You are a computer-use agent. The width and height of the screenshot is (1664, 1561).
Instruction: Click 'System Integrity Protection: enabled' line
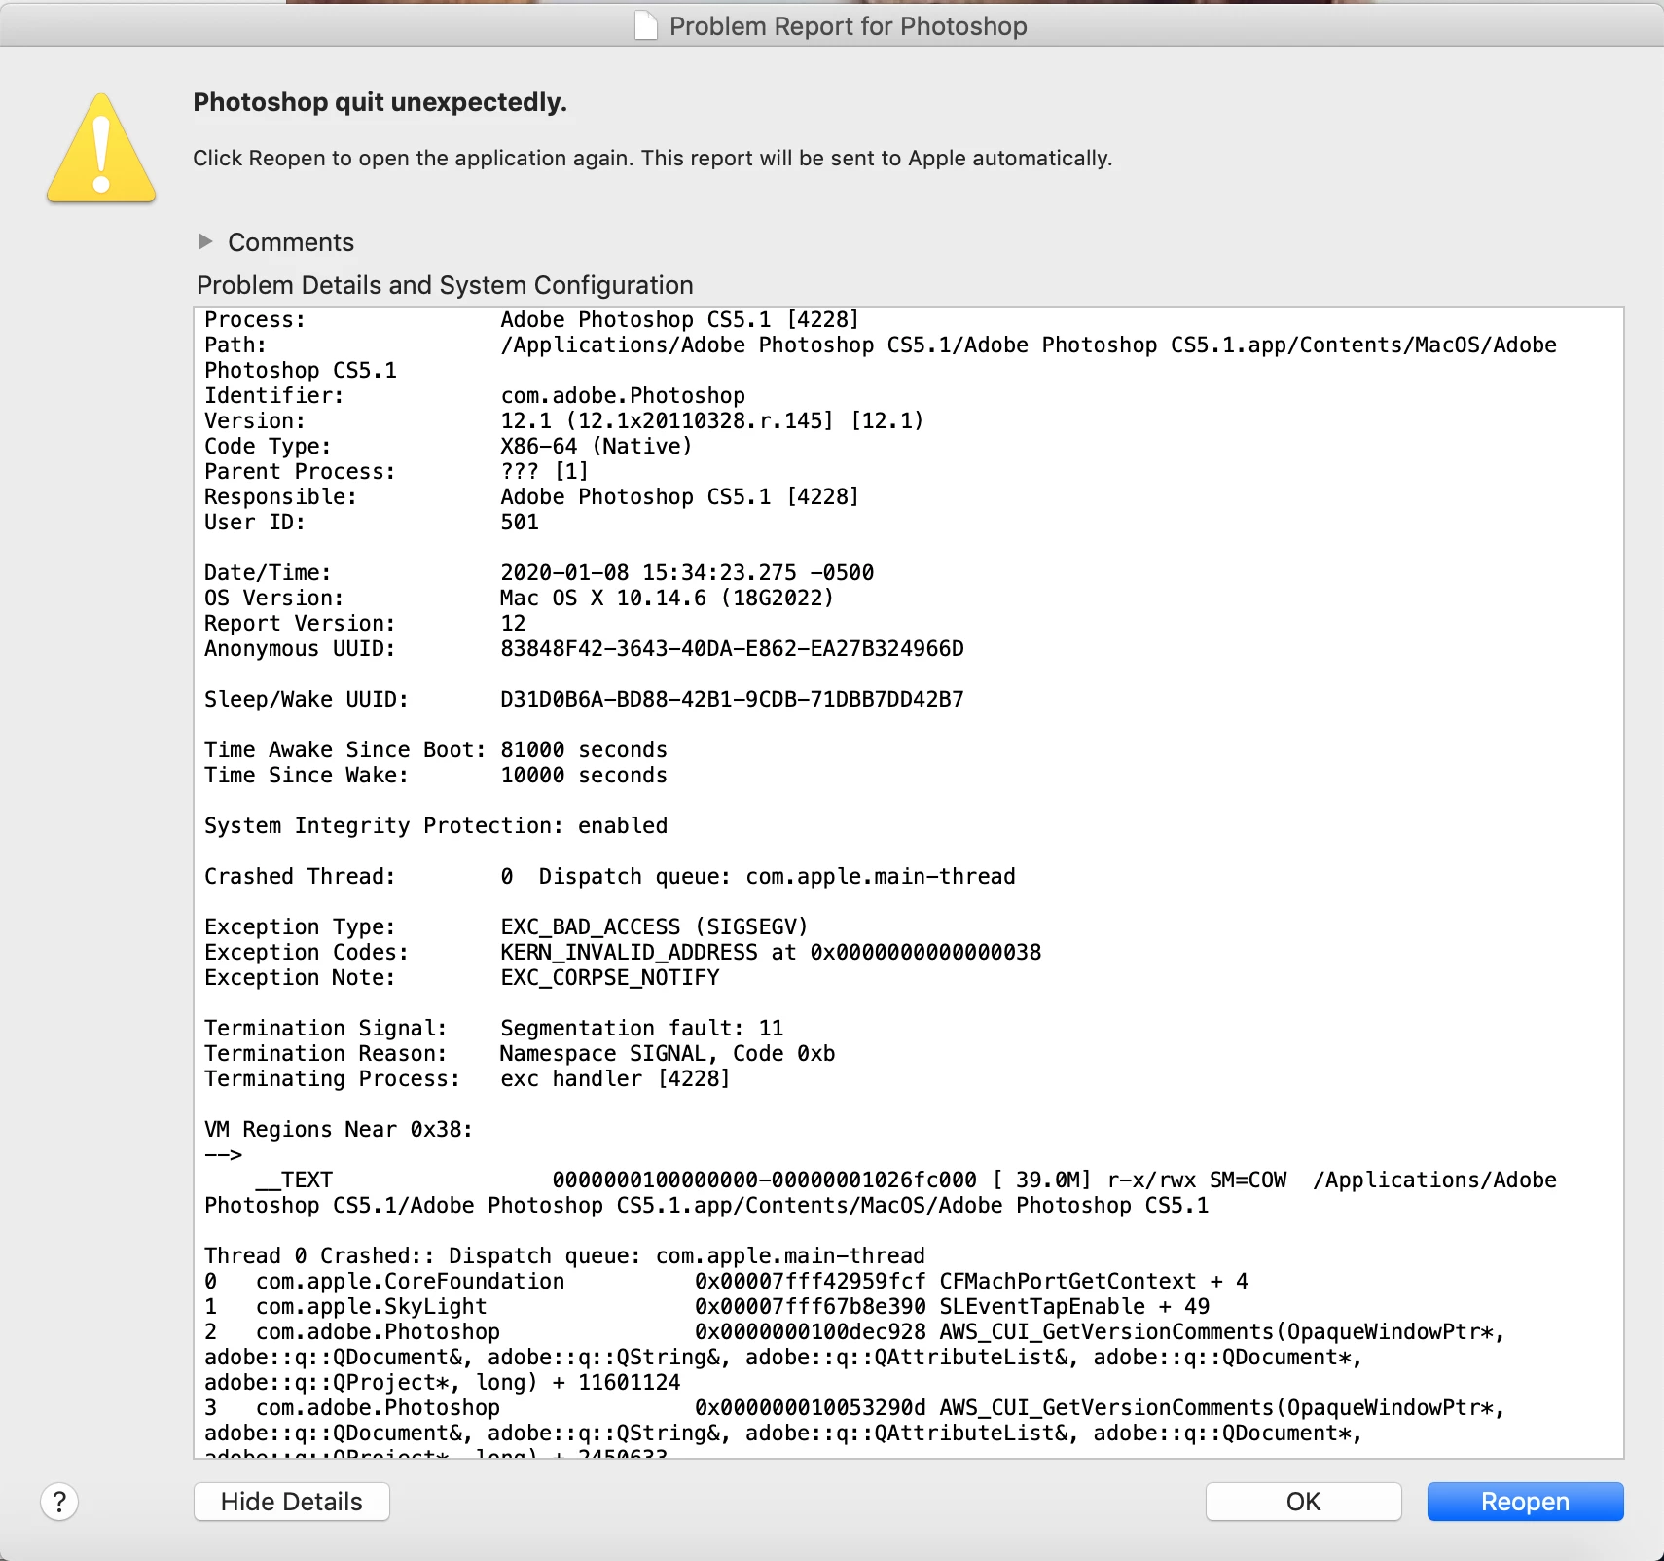point(436,826)
